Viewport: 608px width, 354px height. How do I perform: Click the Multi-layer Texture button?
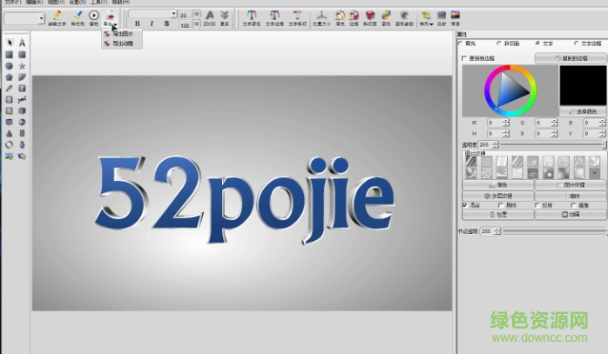pos(498,196)
